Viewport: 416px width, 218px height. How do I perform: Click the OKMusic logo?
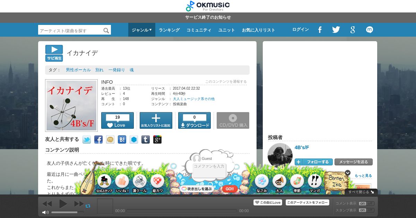[208, 6]
